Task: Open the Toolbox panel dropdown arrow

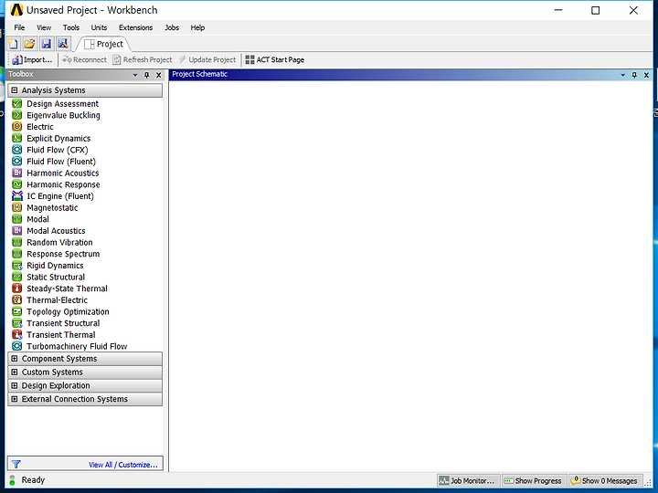Action: coord(135,75)
